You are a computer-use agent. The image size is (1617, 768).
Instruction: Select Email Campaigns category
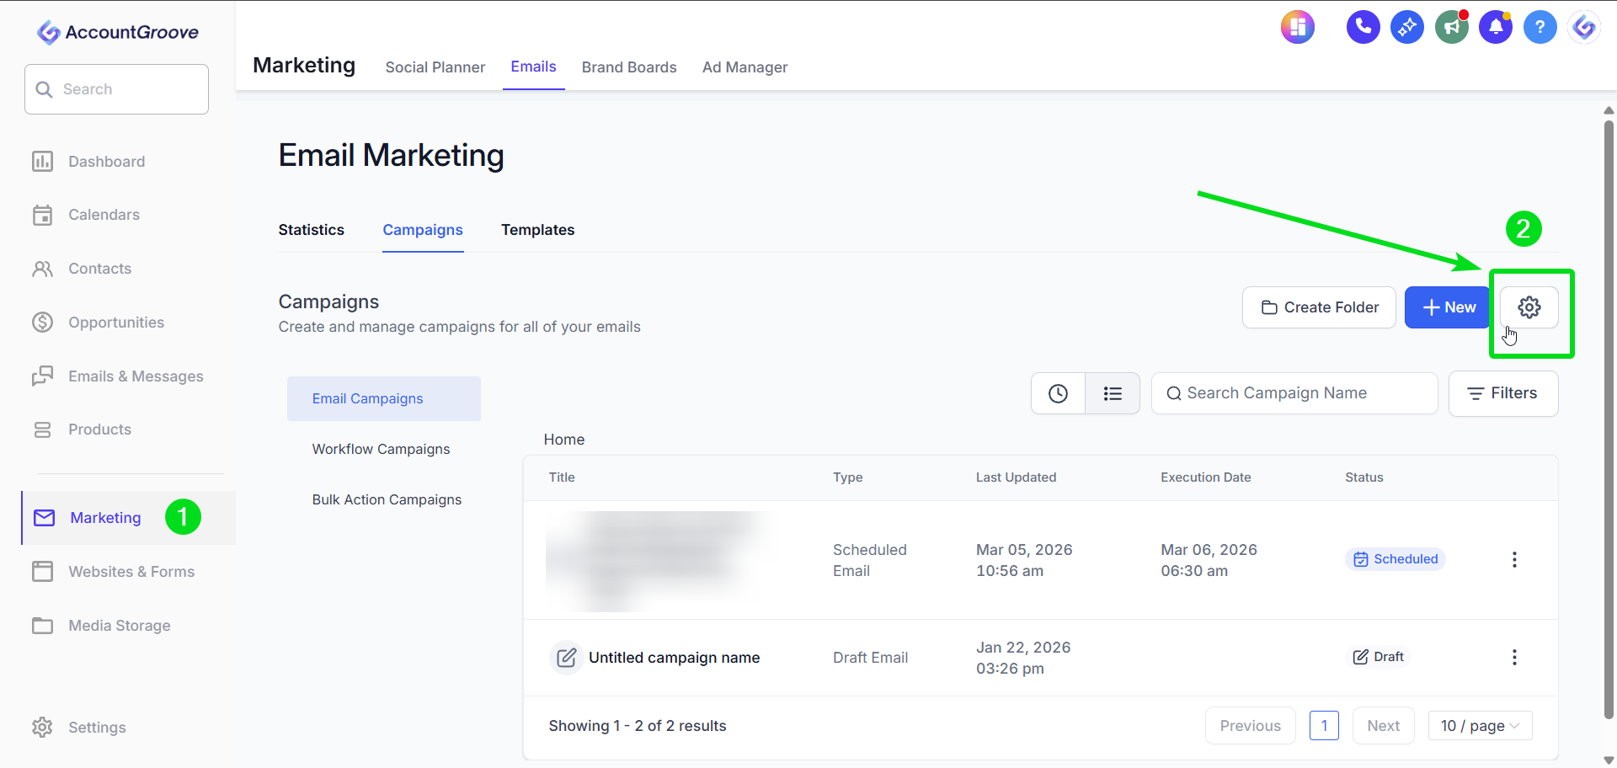tap(384, 398)
